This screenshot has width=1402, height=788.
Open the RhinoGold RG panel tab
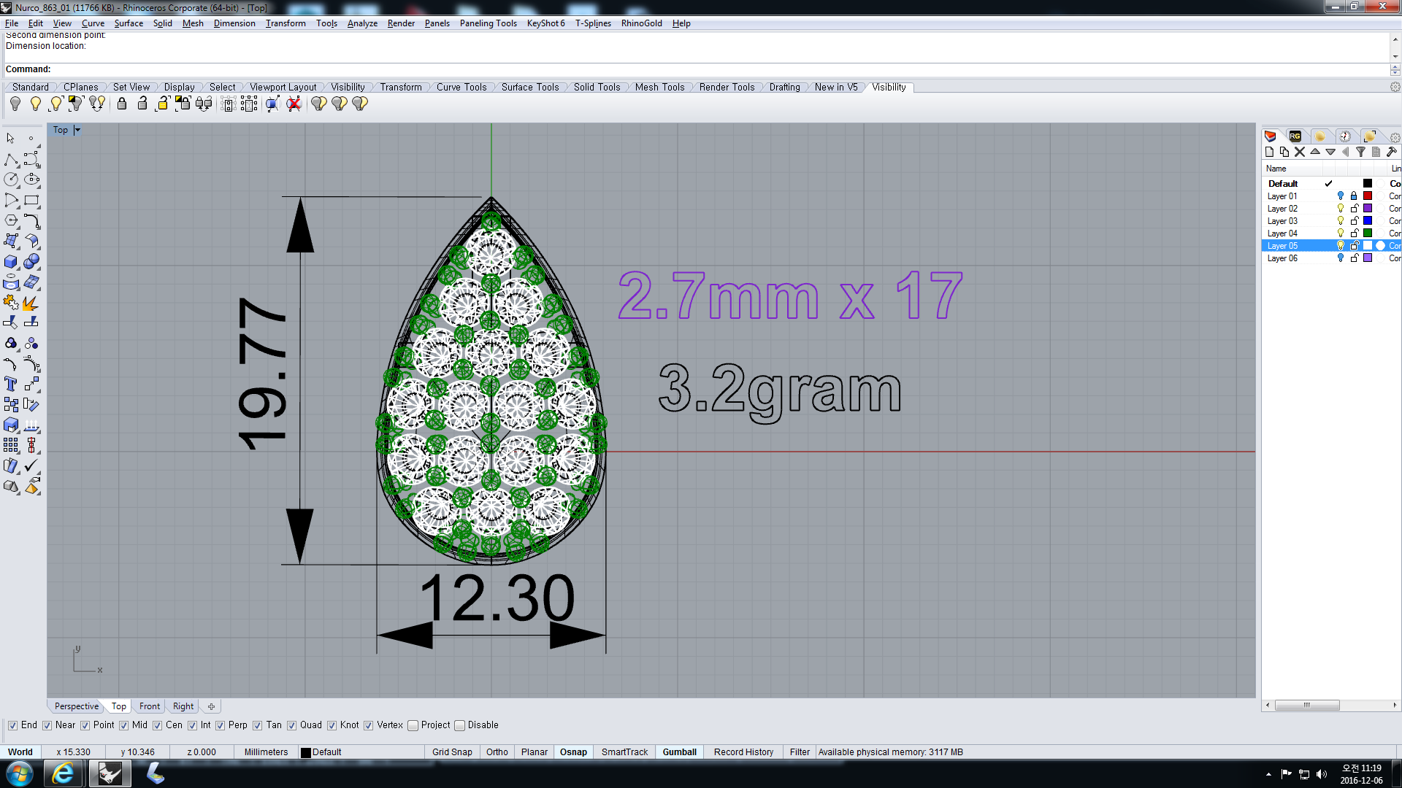[1295, 136]
